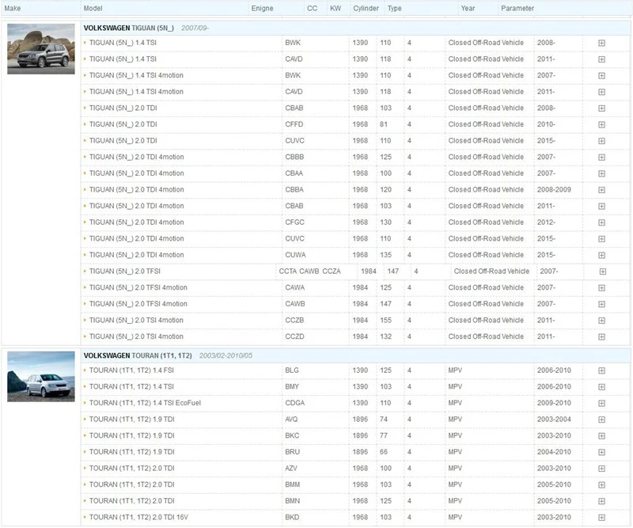
Task: Open plus icon for TIGUAN 2.0 TDI 4motion CBAA
Action: pos(601,173)
